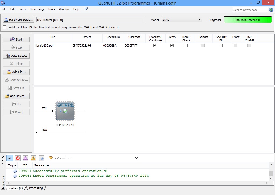Enable the Security Bit checkbox

coord(221,45)
